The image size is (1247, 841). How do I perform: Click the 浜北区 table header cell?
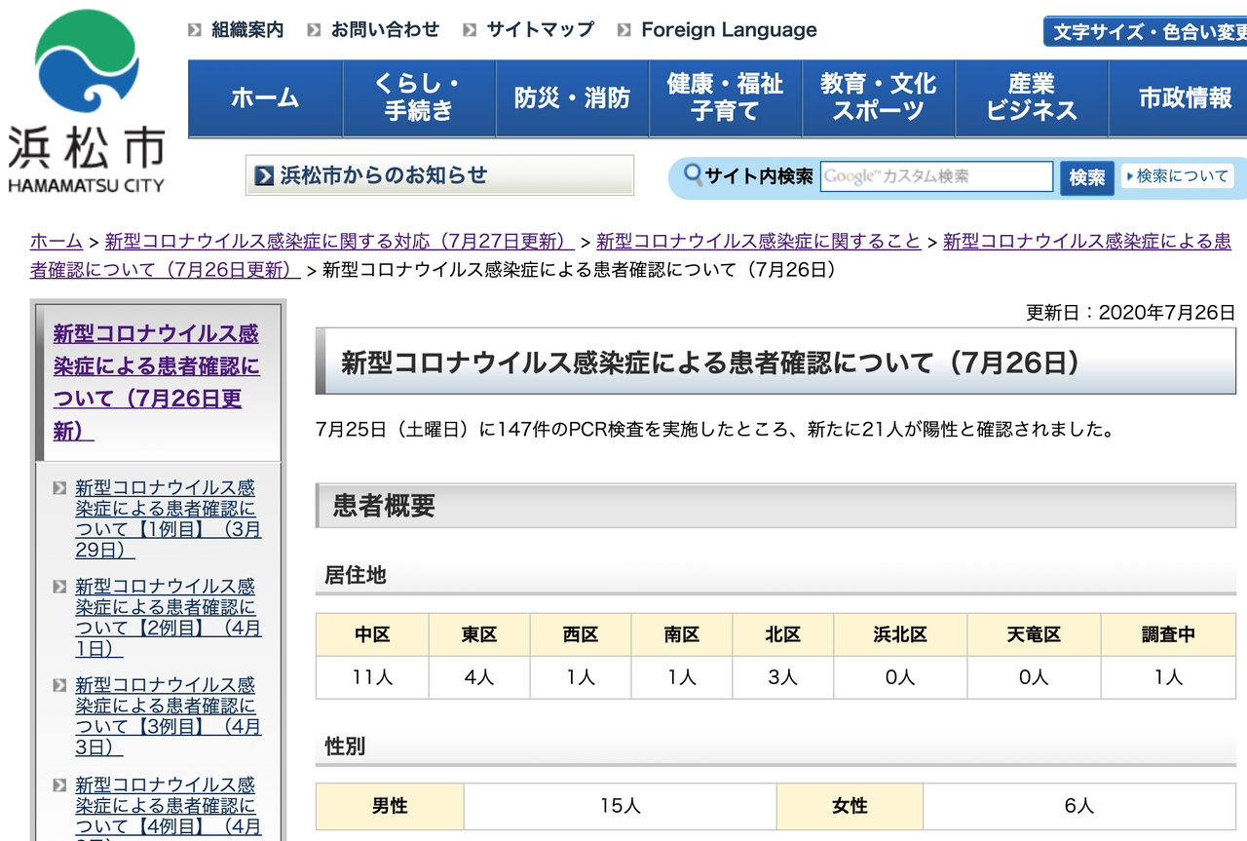tap(900, 634)
